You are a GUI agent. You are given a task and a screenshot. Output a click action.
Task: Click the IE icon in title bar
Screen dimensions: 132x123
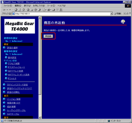tap(2, 2)
